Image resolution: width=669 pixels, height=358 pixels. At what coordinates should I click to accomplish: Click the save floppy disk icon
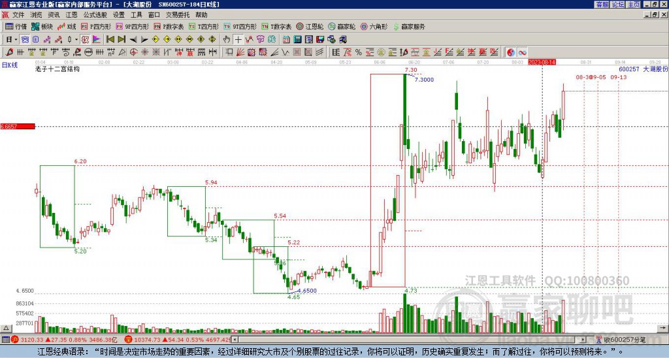320,40
